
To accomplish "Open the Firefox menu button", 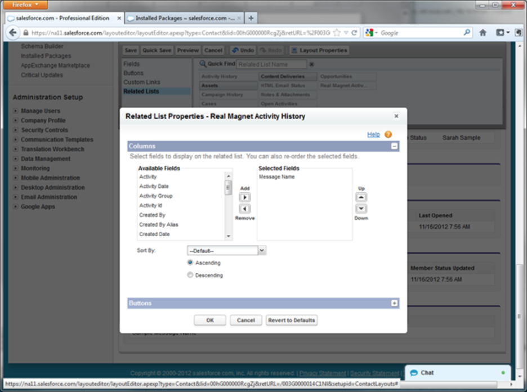I will point(25,4).
